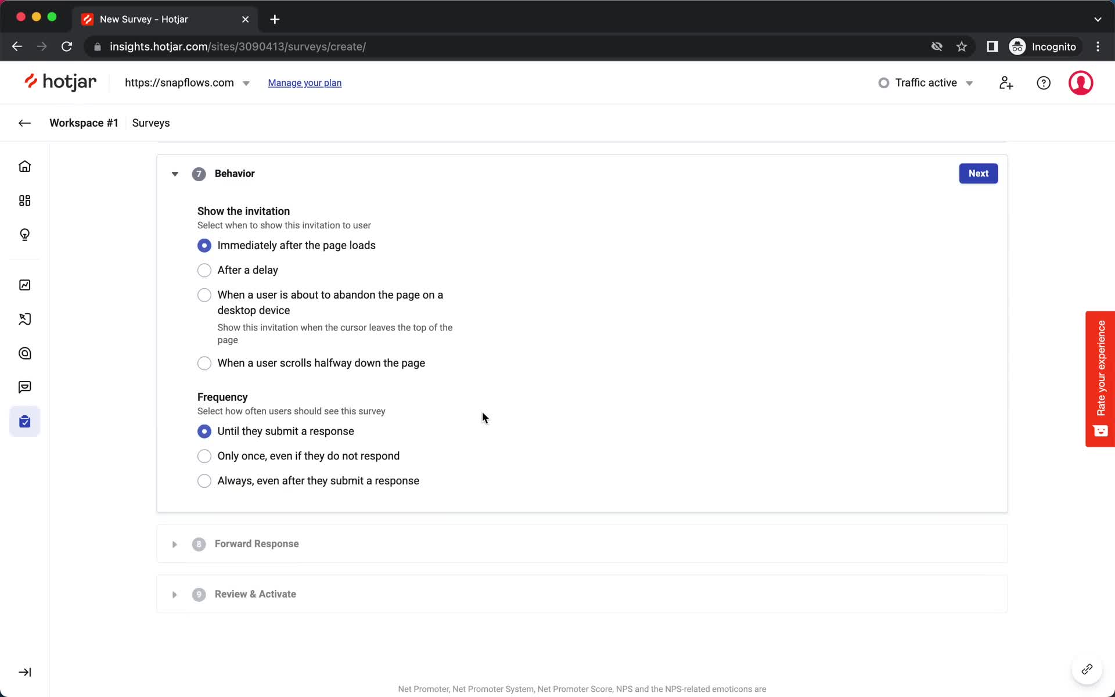
Task: Click the site lock security icon
Action: [98, 46]
